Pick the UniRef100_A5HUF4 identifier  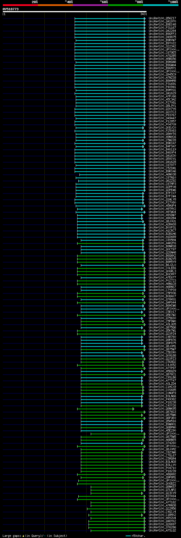162,206
